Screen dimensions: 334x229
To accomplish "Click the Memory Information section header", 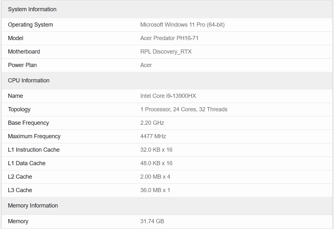I will click(33, 206).
